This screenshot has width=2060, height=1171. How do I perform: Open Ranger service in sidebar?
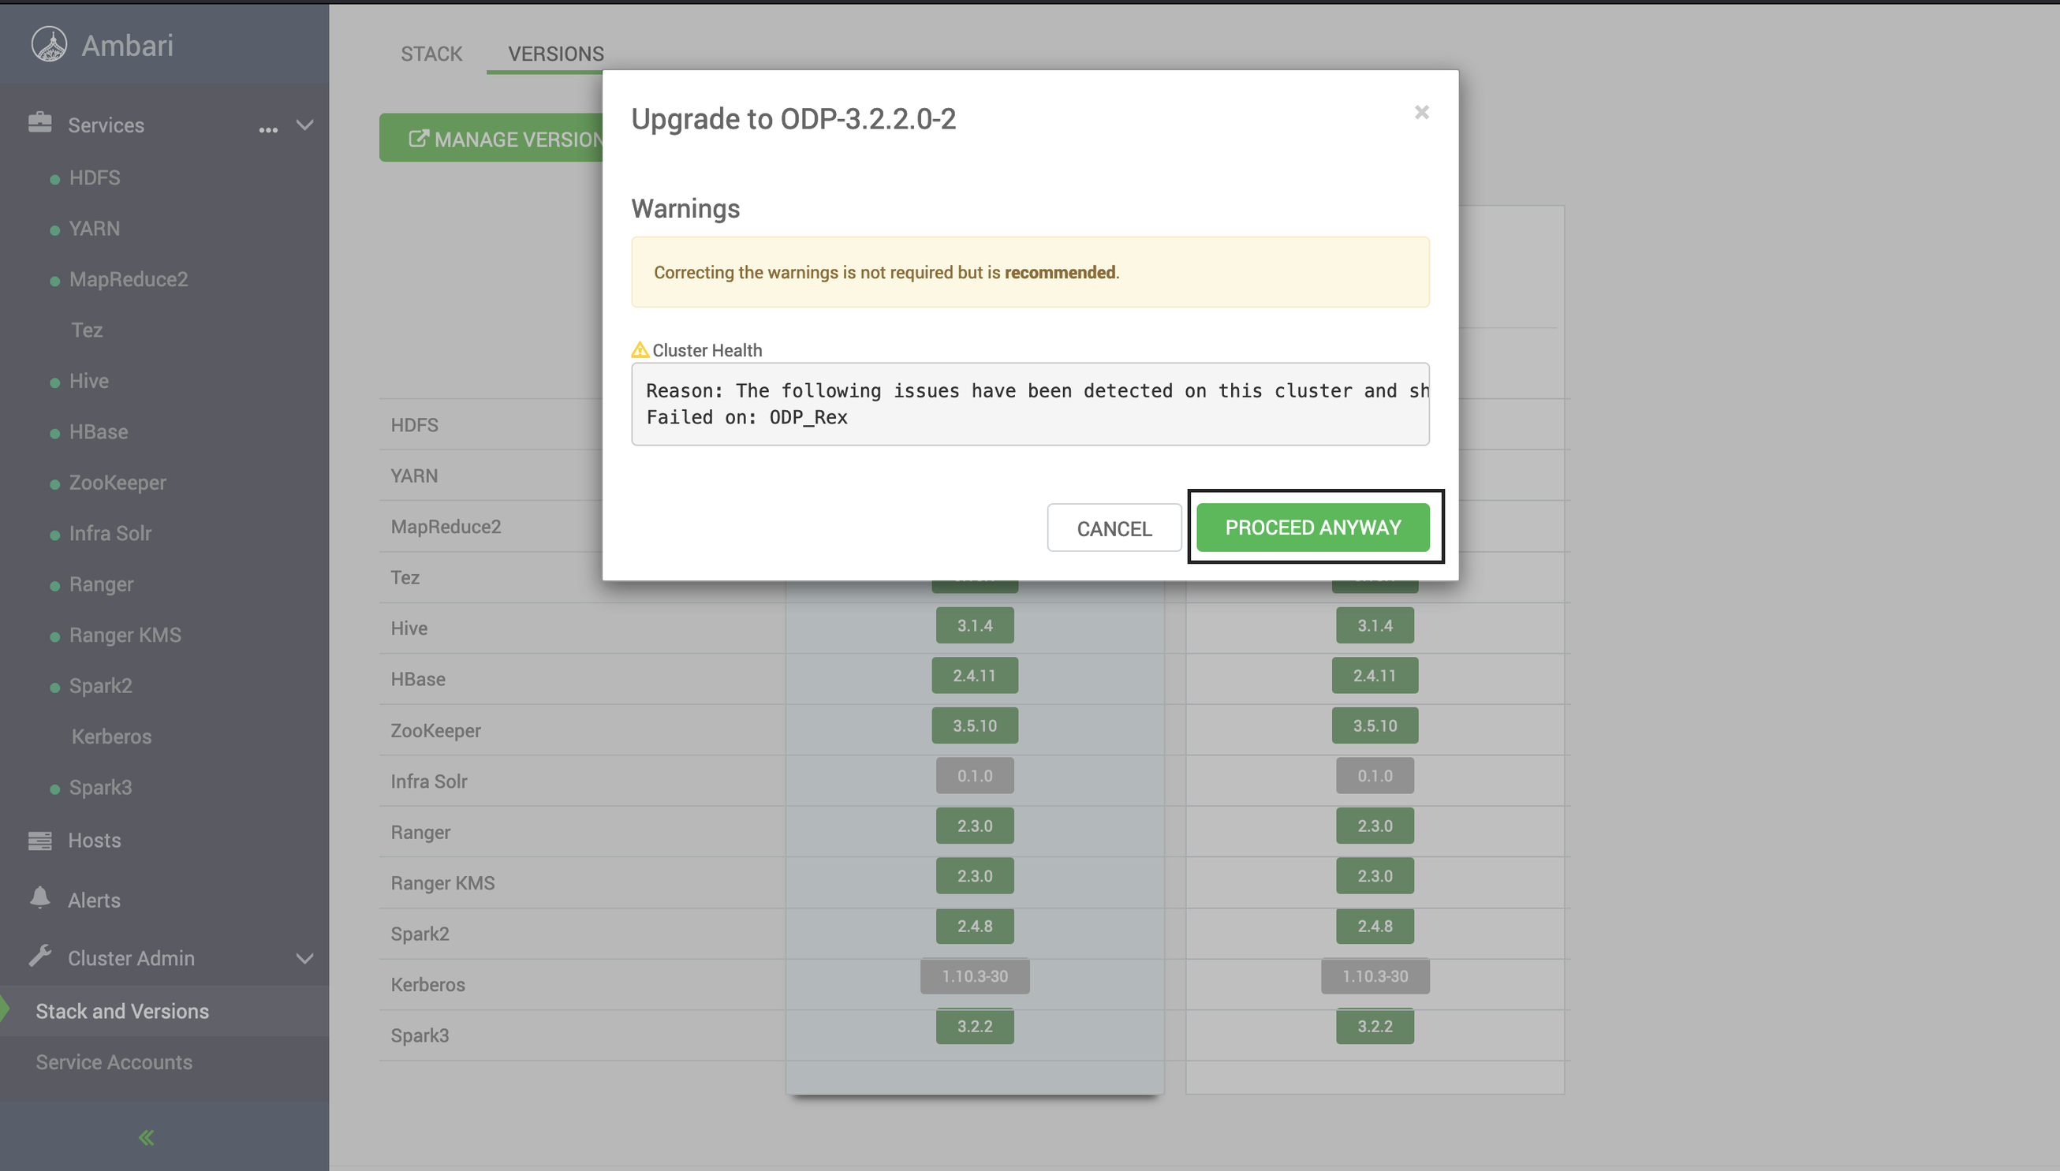tap(100, 584)
